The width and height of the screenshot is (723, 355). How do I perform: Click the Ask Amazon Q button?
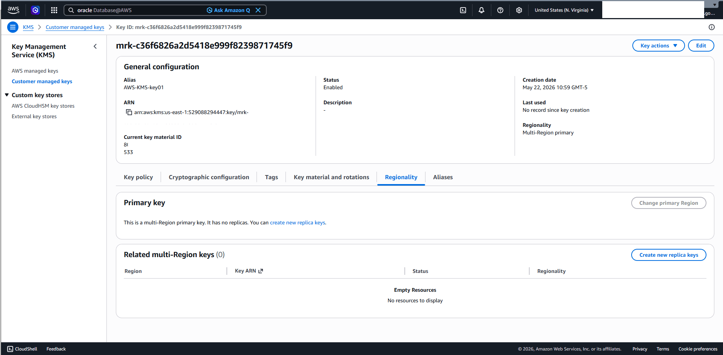(228, 10)
